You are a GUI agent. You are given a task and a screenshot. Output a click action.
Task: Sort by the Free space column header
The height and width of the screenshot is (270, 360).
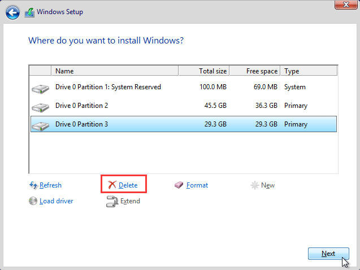pyautogui.click(x=255, y=71)
